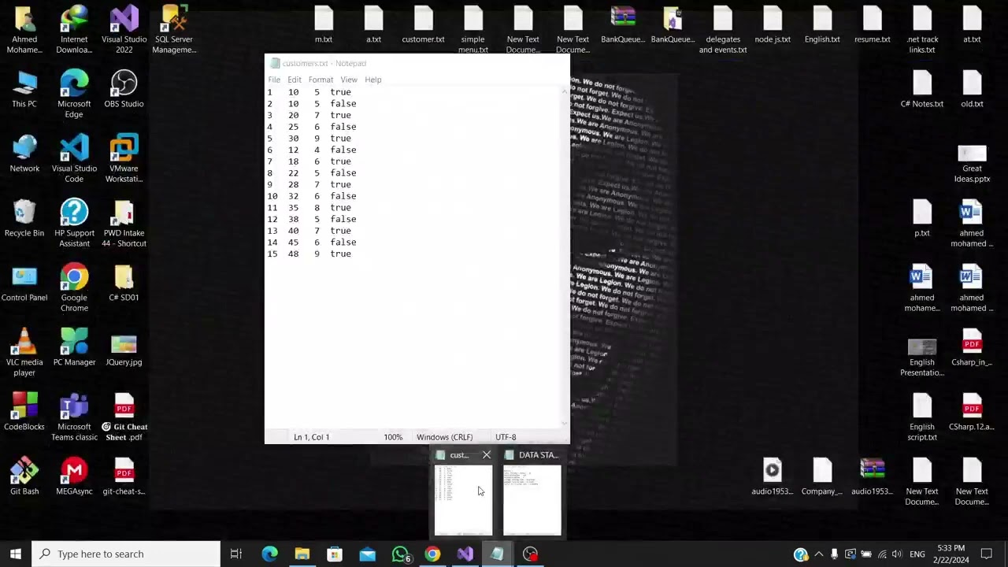Open the Mail app from taskbar
This screenshot has width=1008, height=567.
click(x=368, y=554)
